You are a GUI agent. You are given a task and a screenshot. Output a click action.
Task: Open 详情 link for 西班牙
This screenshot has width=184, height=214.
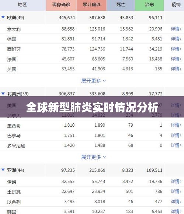176,49
